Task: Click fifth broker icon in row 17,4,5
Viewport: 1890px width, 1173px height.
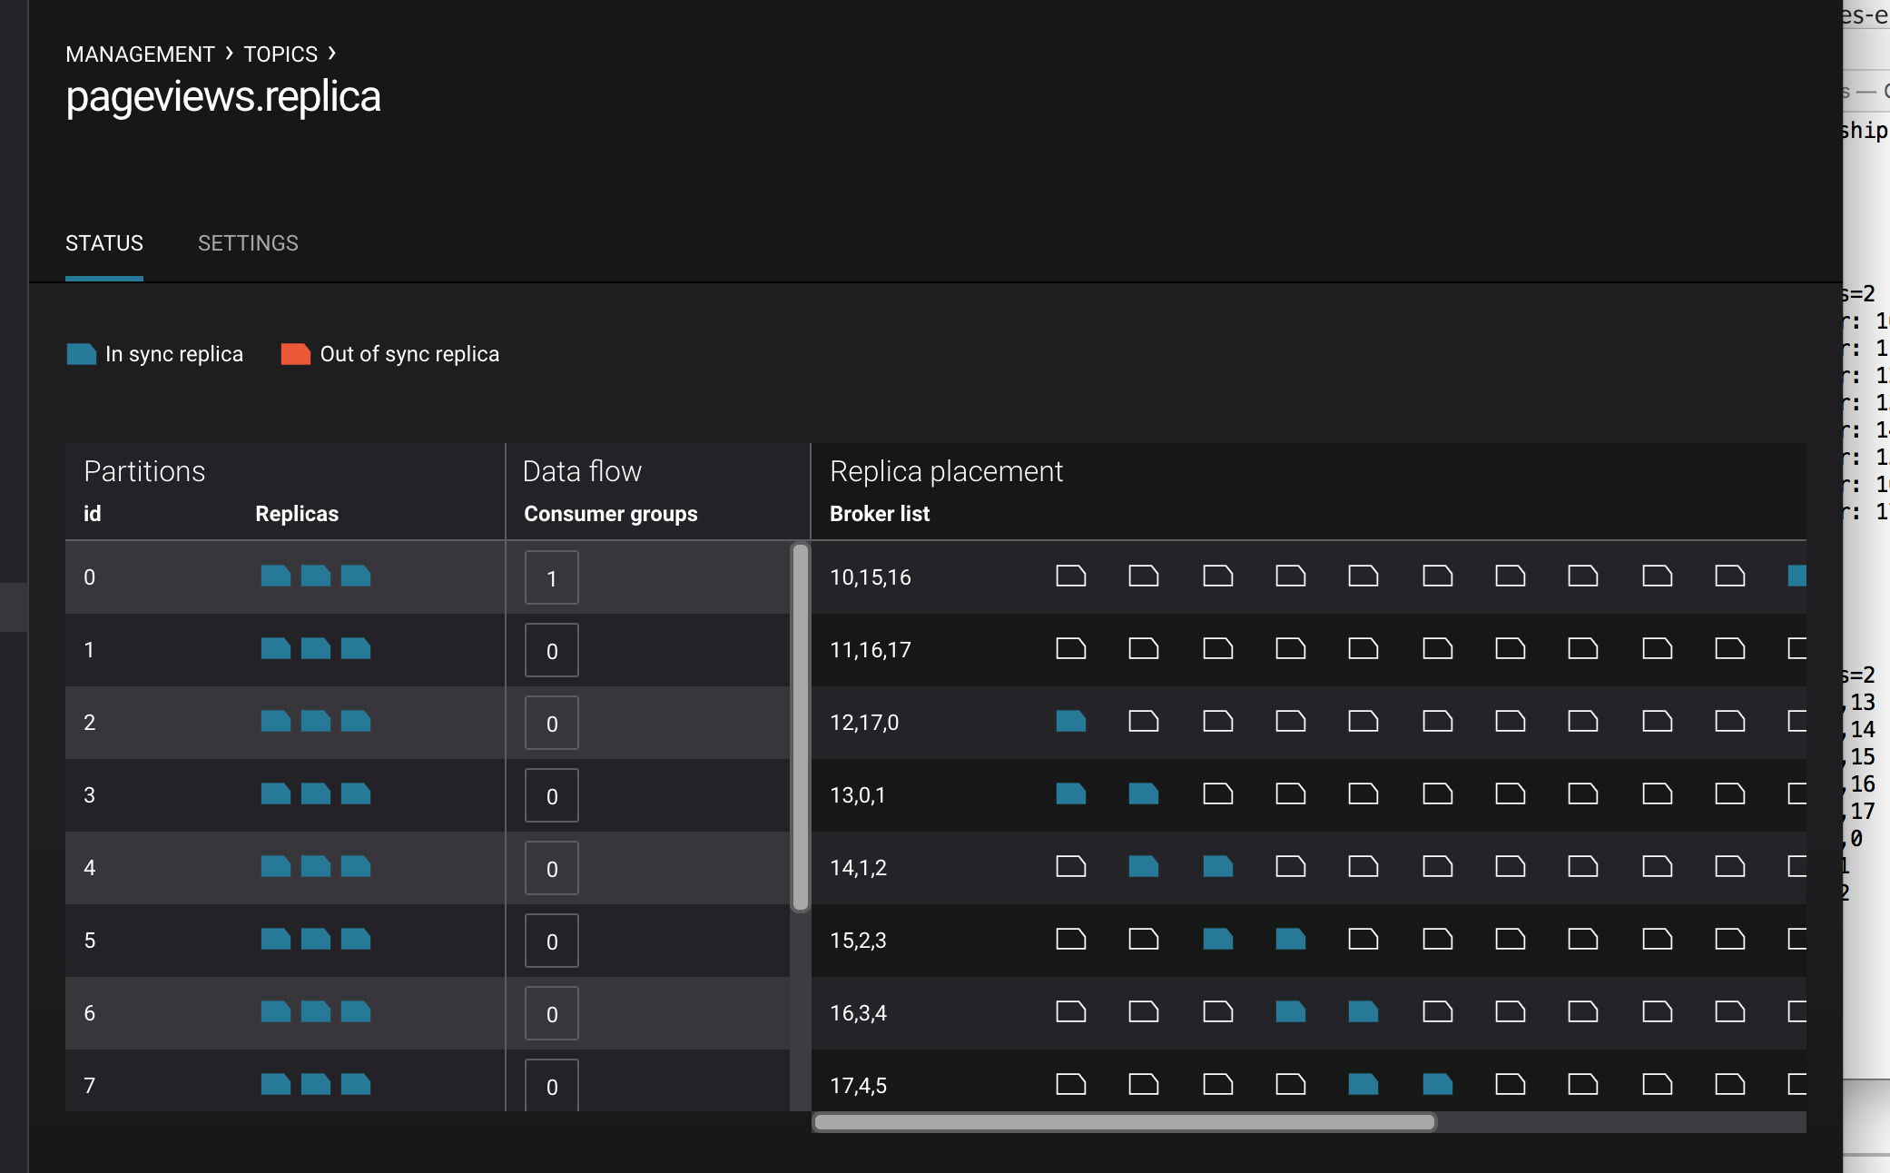Action: (x=1363, y=1084)
